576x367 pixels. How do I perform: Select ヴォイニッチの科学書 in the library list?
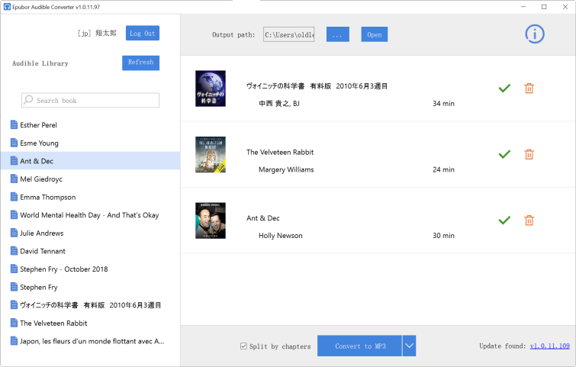click(90, 305)
